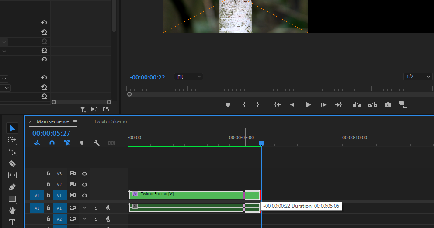The height and width of the screenshot is (228, 434).
Task: Step forward one frame
Action: [323, 104]
